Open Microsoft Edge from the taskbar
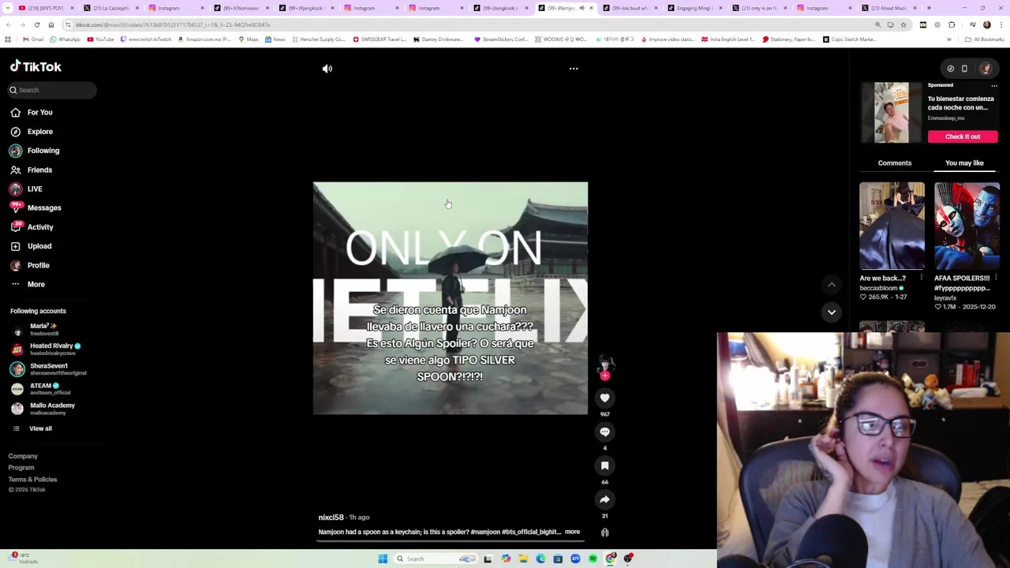 pos(541,559)
